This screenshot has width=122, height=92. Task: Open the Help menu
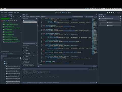pyautogui.click(x=18, y=13)
